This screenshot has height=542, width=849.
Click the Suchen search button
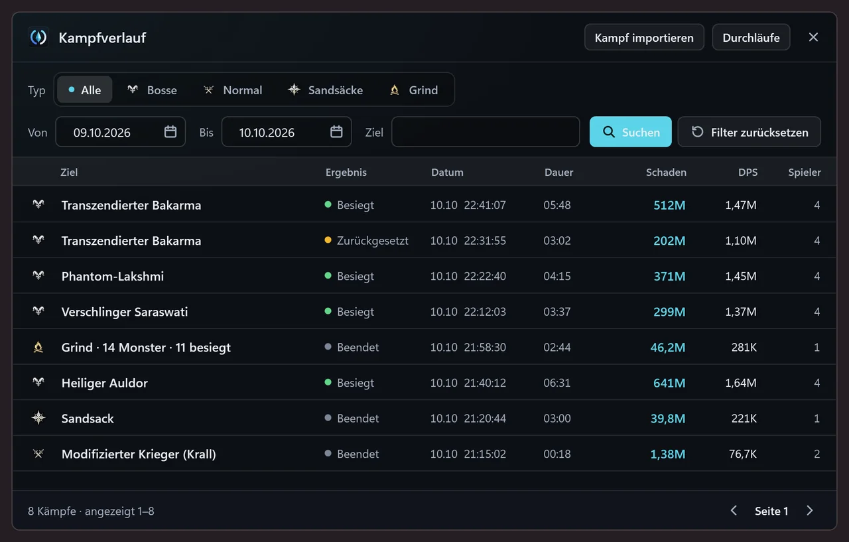631,132
